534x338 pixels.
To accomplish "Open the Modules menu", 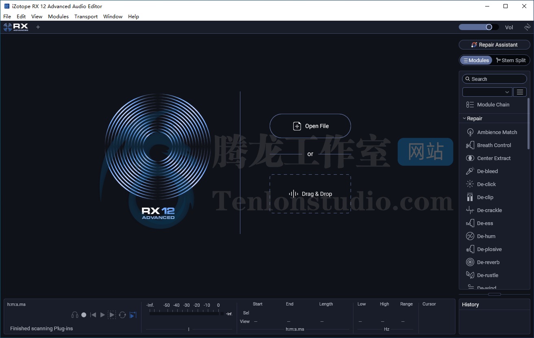I will pyautogui.click(x=58, y=17).
